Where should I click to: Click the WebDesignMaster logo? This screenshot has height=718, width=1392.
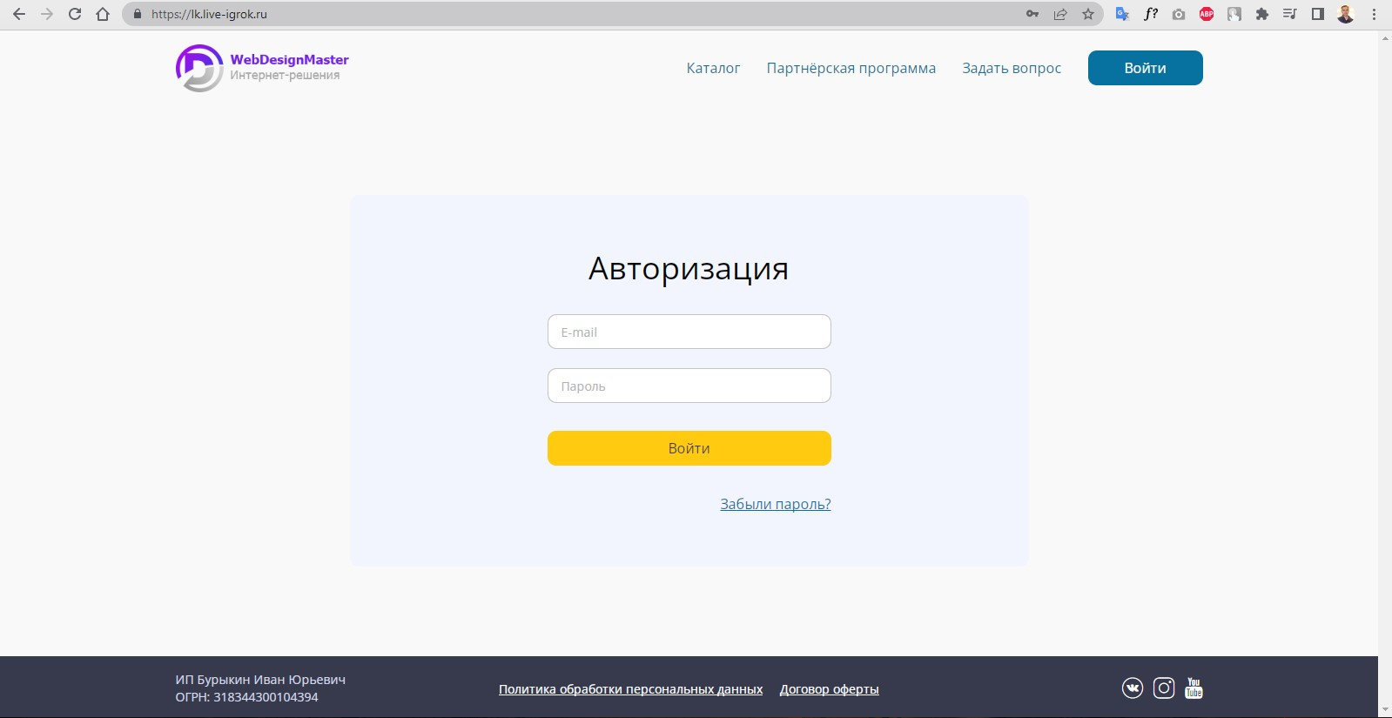click(x=262, y=68)
